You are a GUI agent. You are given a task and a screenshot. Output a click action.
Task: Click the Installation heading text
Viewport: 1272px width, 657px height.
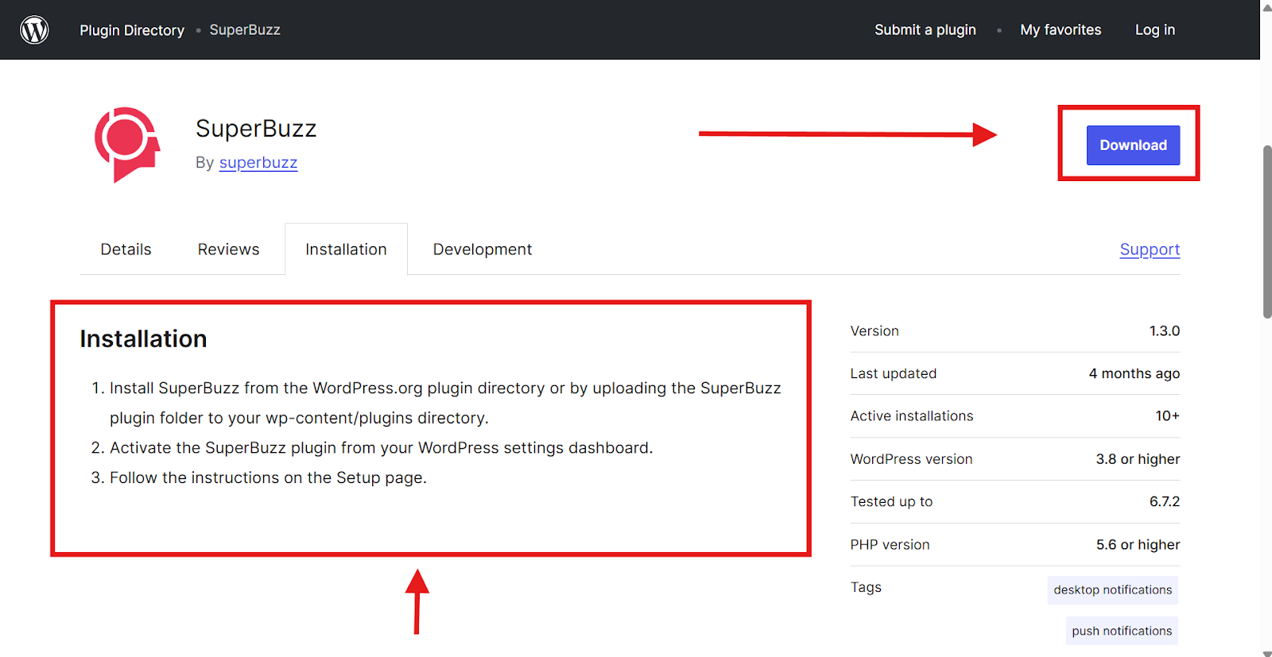click(143, 339)
